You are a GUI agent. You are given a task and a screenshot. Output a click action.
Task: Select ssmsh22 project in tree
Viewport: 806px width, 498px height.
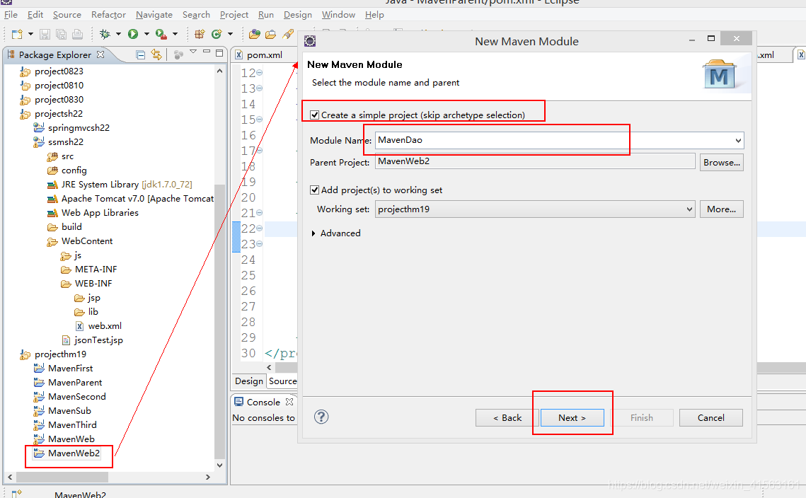(x=66, y=142)
